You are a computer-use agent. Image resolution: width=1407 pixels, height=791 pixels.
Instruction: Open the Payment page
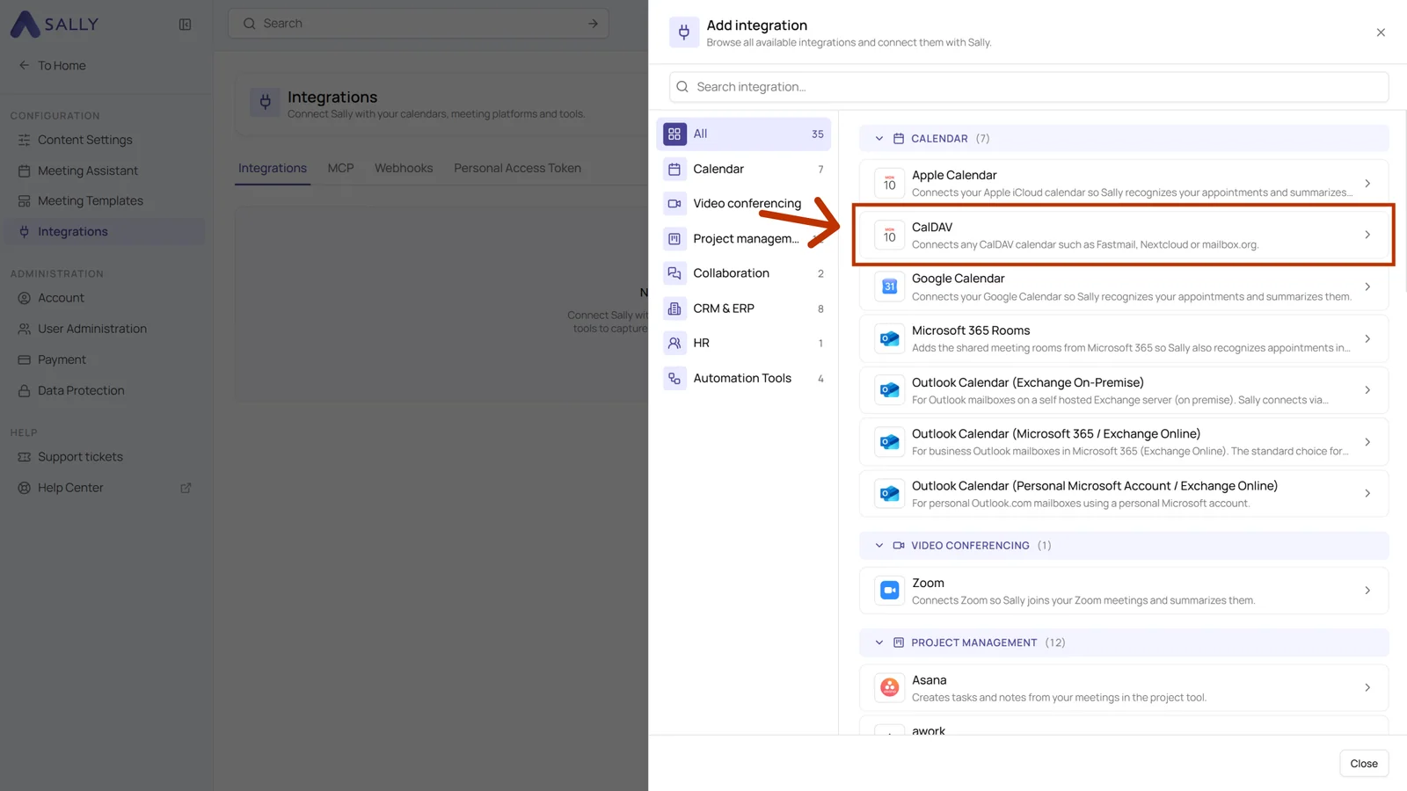(x=106, y=359)
